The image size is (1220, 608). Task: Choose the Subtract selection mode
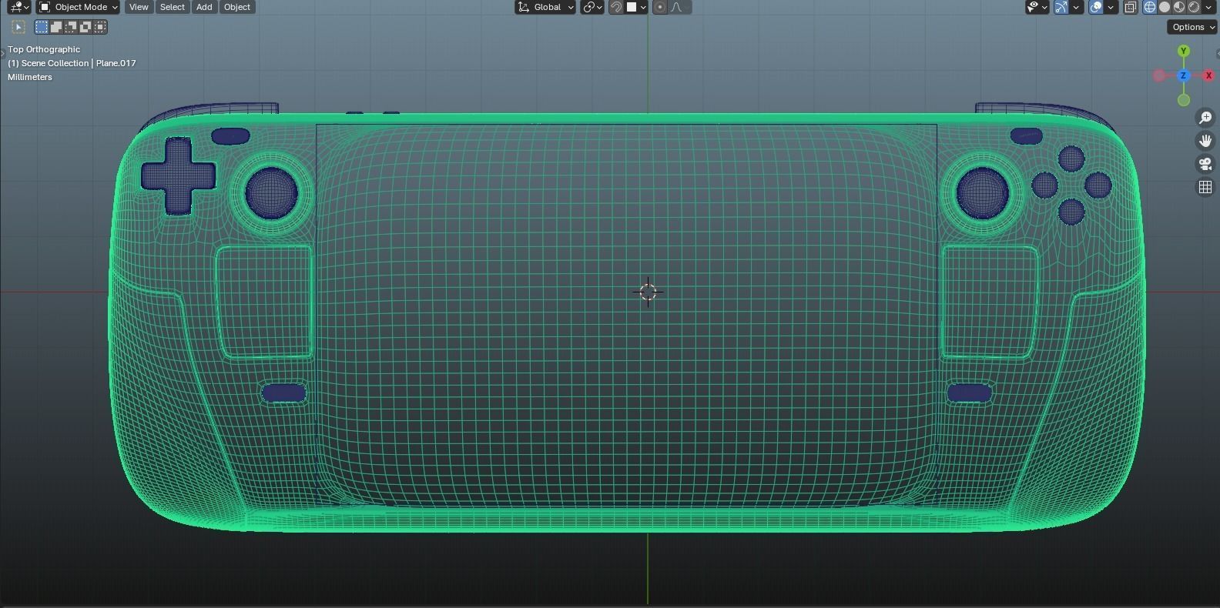point(71,27)
